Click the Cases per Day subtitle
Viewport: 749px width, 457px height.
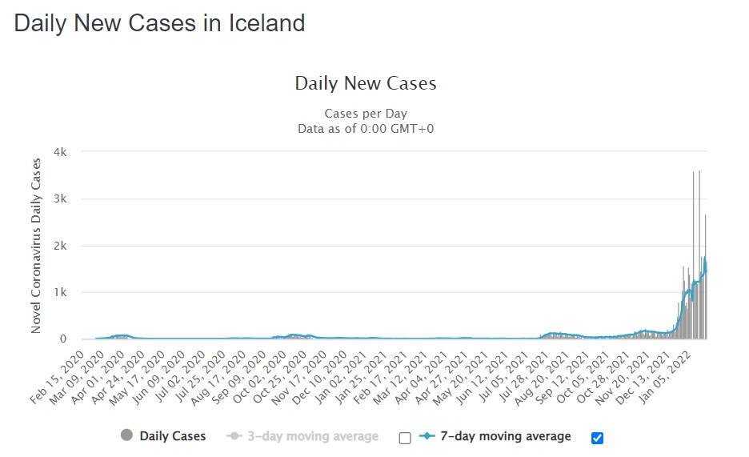(x=366, y=114)
